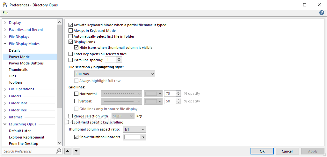Expand the Display category

coord(5,23)
